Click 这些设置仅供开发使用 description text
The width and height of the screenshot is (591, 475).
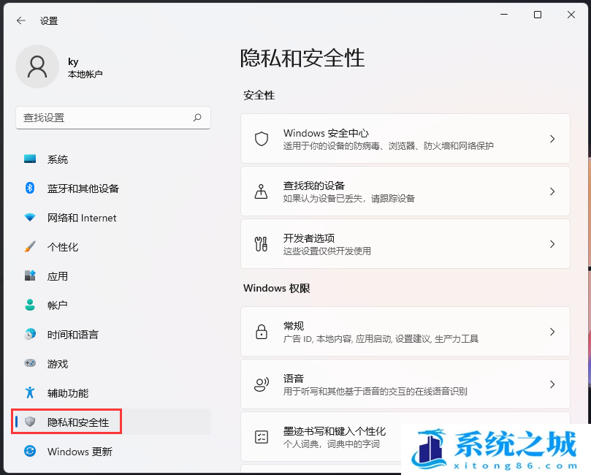327,251
